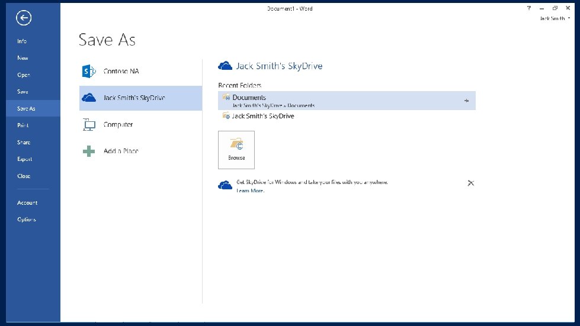Screen dimensions: 580x326
Task: Restore down the Word window
Action: [x=555, y=8]
